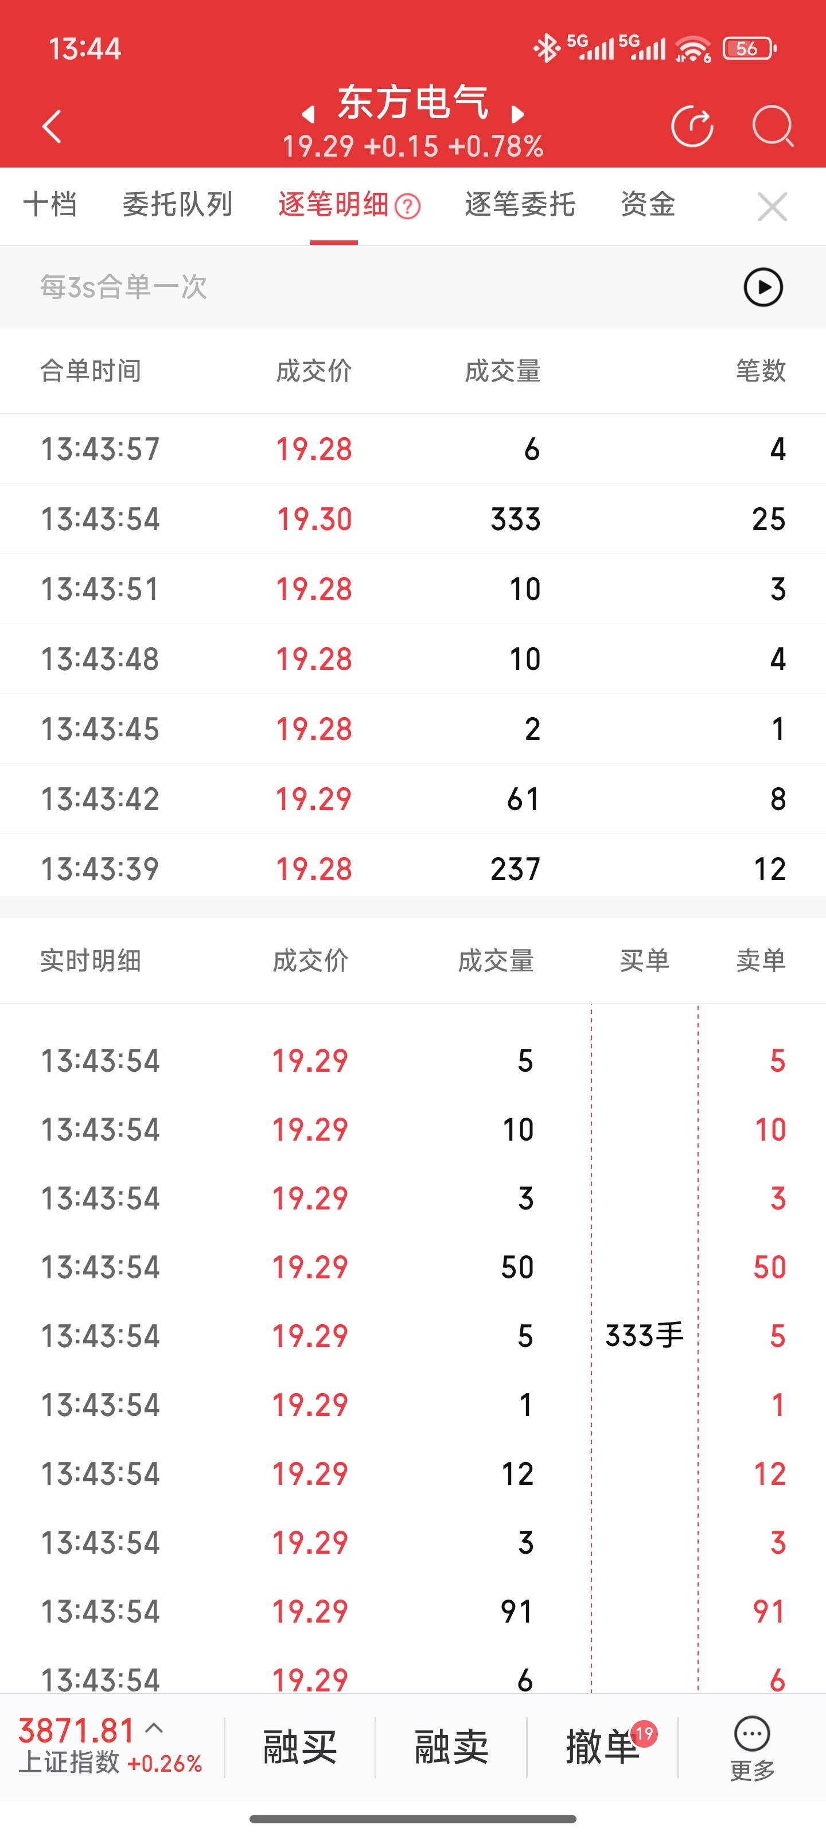Image resolution: width=826 pixels, height=1836 pixels.
Task: Go to the 资金 tab
Action: click(x=648, y=205)
